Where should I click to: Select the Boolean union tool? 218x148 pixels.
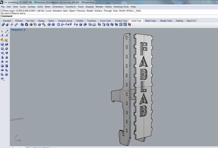point(3,25)
